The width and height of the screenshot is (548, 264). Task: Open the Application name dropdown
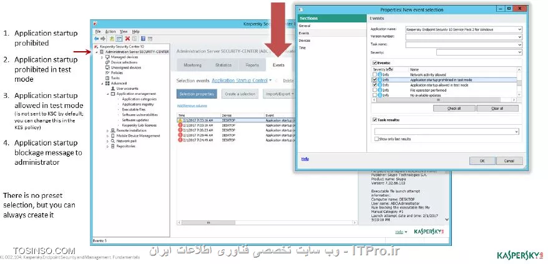[x=520, y=29]
